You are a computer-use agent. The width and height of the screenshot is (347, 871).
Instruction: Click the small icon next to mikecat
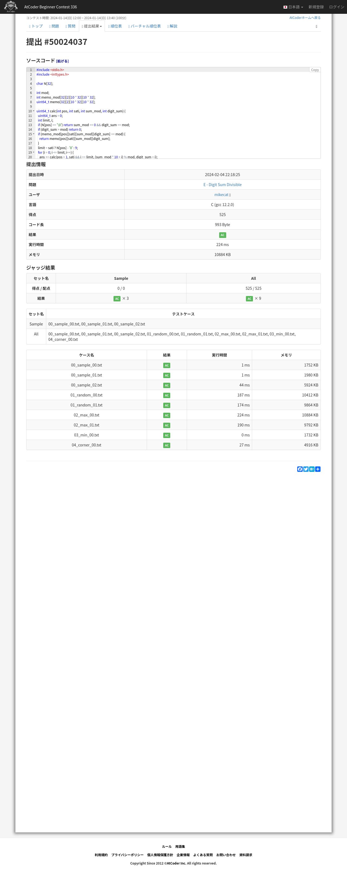[230, 195]
